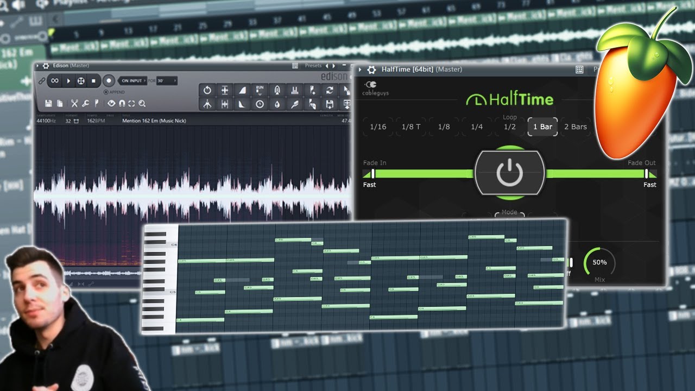Viewport: 695px width, 391px height.
Task: Click the Edison record button
Action: point(109,81)
